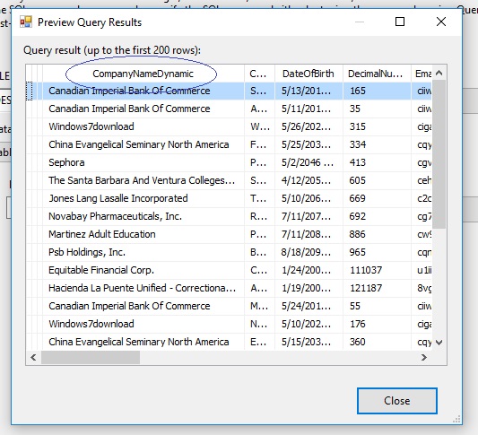This screenshot has height=435, width=478.
Task: Select Martinez Adult Education cell
Action: tap(143, 234)
